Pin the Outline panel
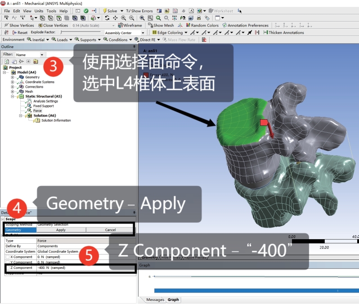The height and width of the screenshot is (304, 359). tap(134, 47)
